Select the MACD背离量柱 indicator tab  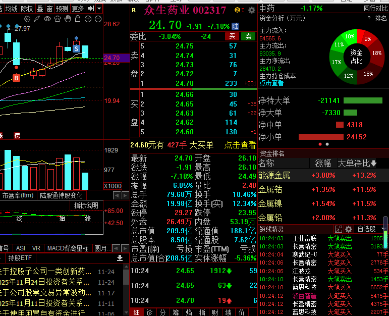click(68, 248)
